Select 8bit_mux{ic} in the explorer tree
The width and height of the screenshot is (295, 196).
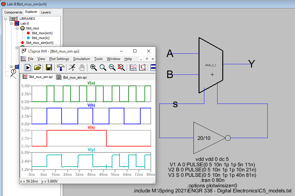pyautogui.click(x=41, y=38)
